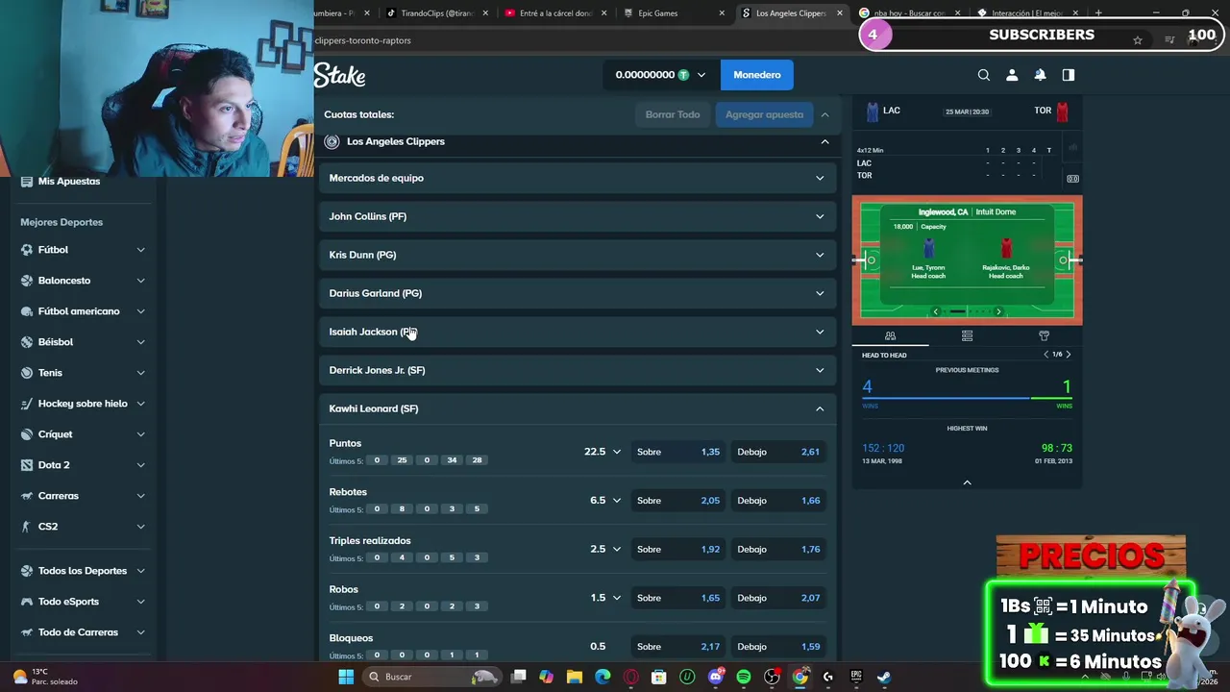This screenshot has height=692, width=1230.
Task: Open Opera browser from the taskbar
Action: (x=631, y=677)
